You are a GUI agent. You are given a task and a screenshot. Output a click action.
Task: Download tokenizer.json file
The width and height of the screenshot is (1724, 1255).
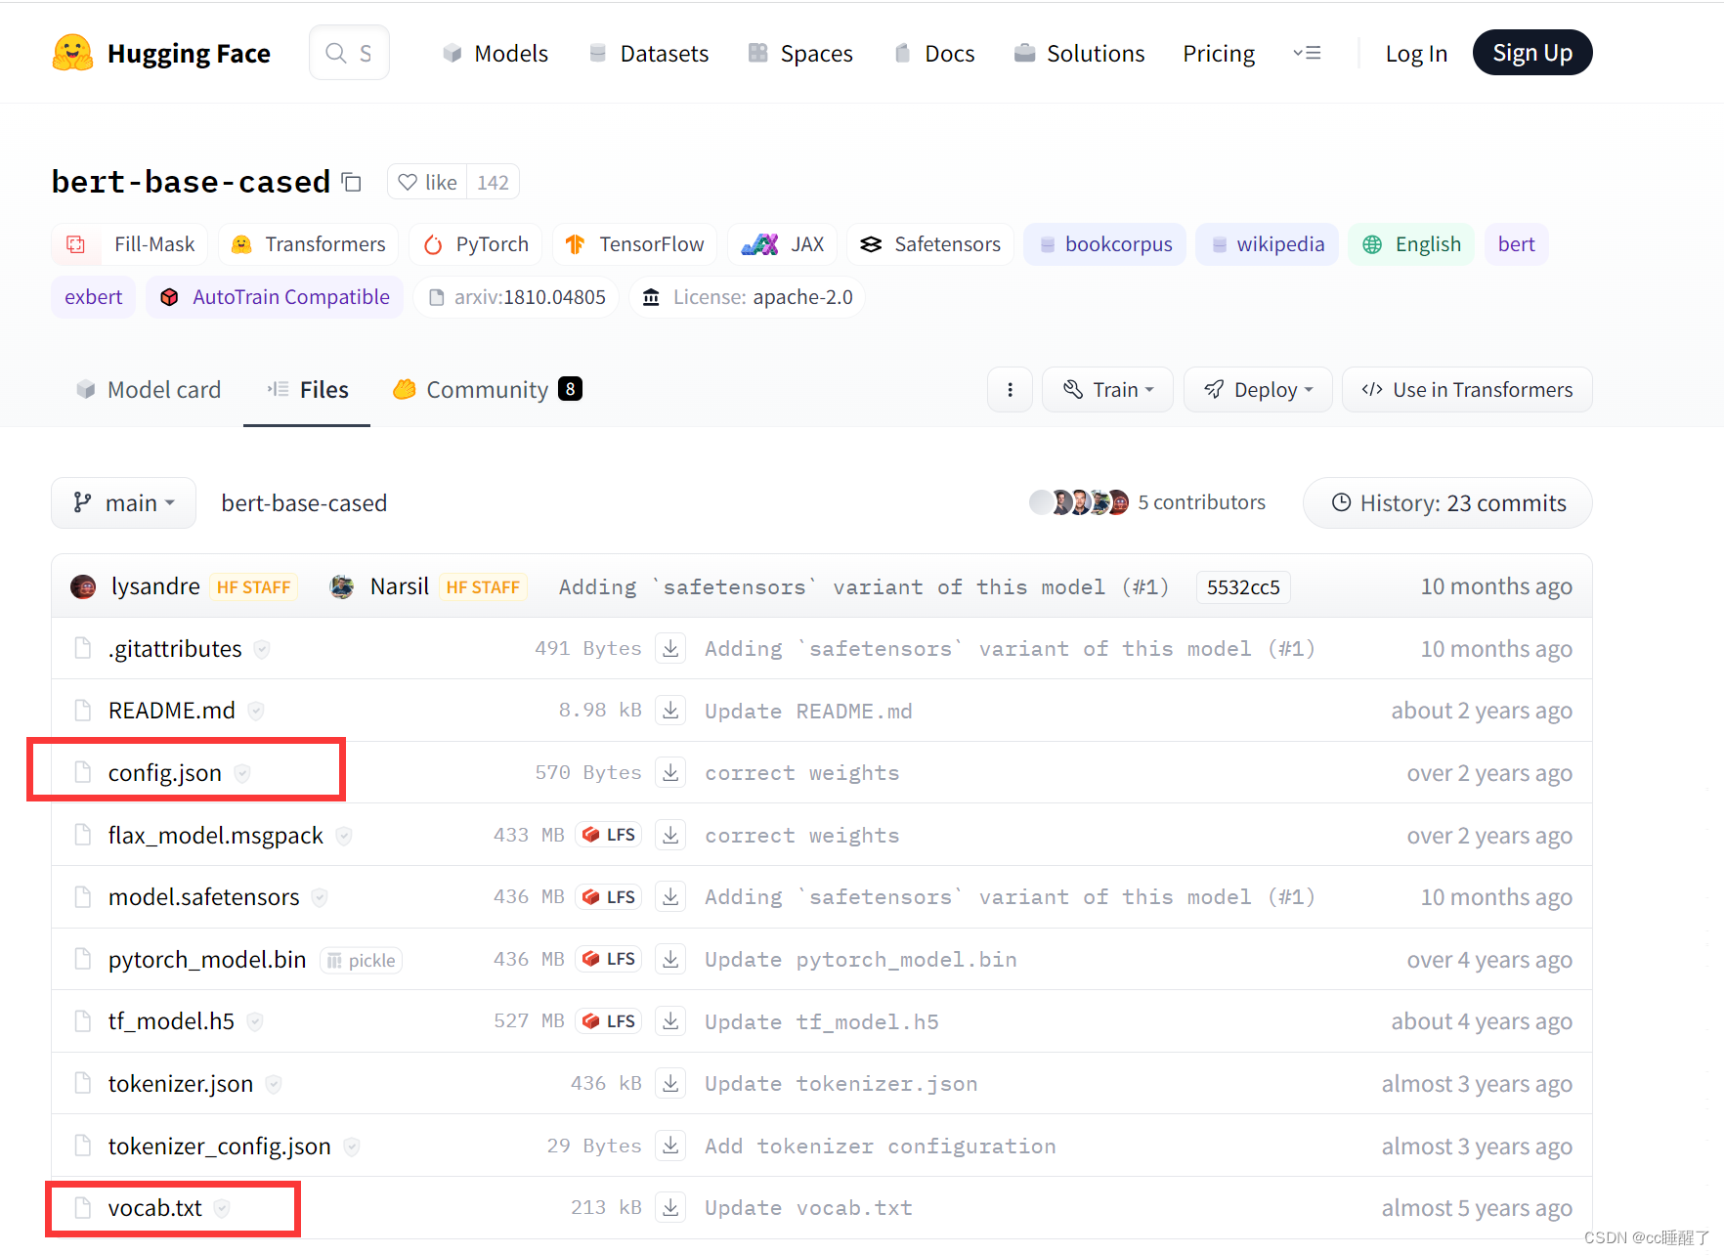pos(670,1083)
